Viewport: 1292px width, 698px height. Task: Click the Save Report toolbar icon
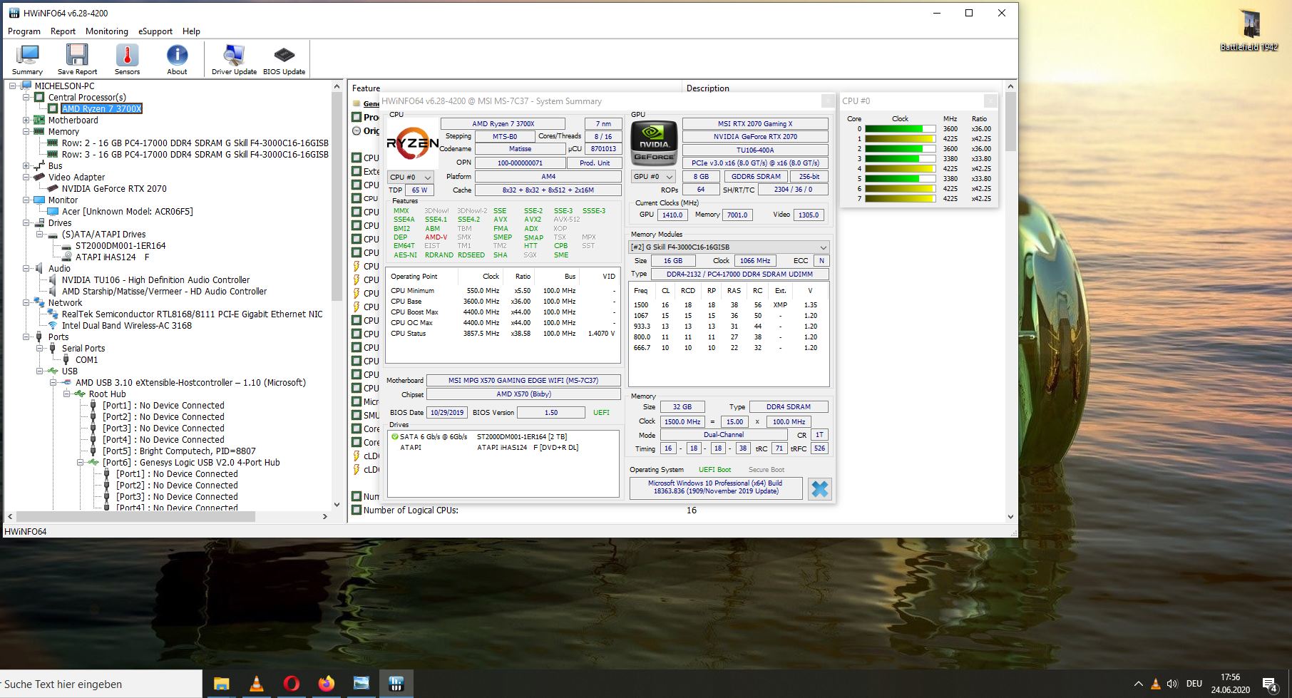click(77, 59)
